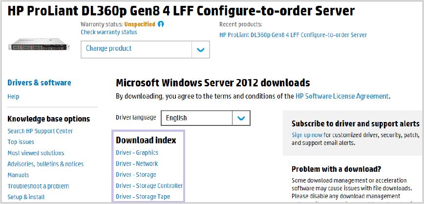Viewport: 424px width, 204px height.
Task: Open the Top issues link
Action: 21,142
